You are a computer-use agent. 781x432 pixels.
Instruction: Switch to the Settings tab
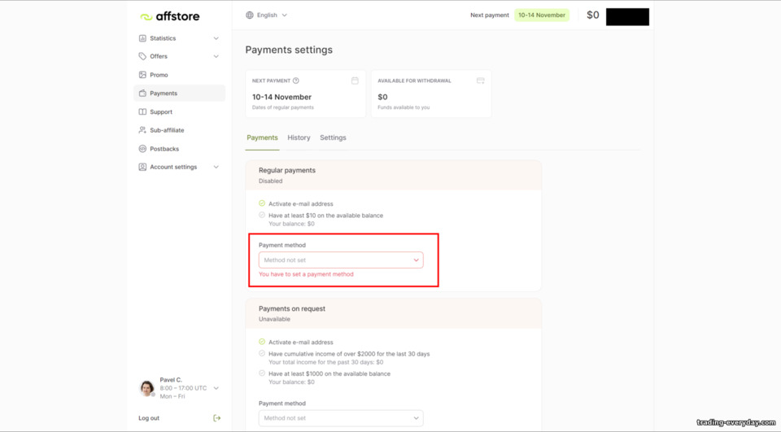(333, 137)
